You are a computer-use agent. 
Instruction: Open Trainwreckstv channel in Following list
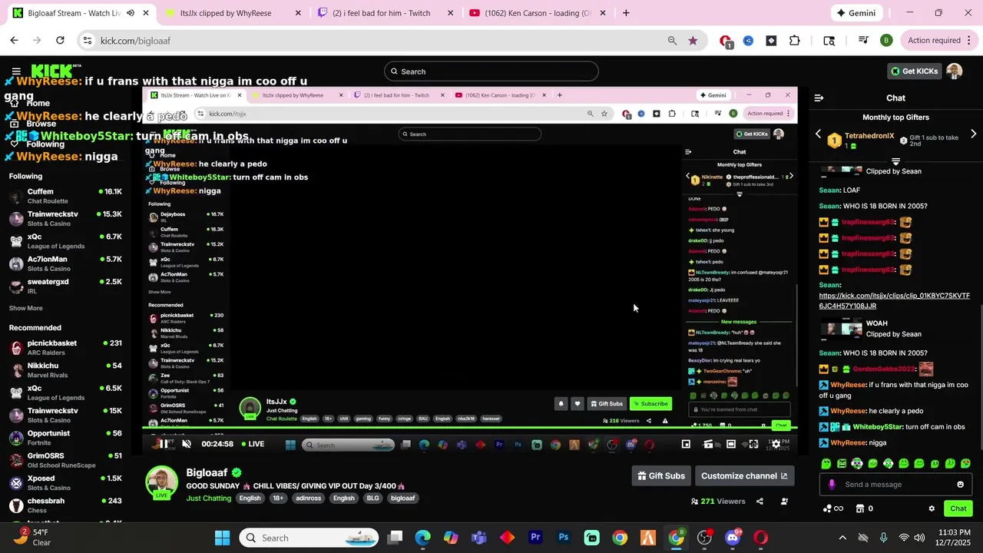click(x=66, y=219)
